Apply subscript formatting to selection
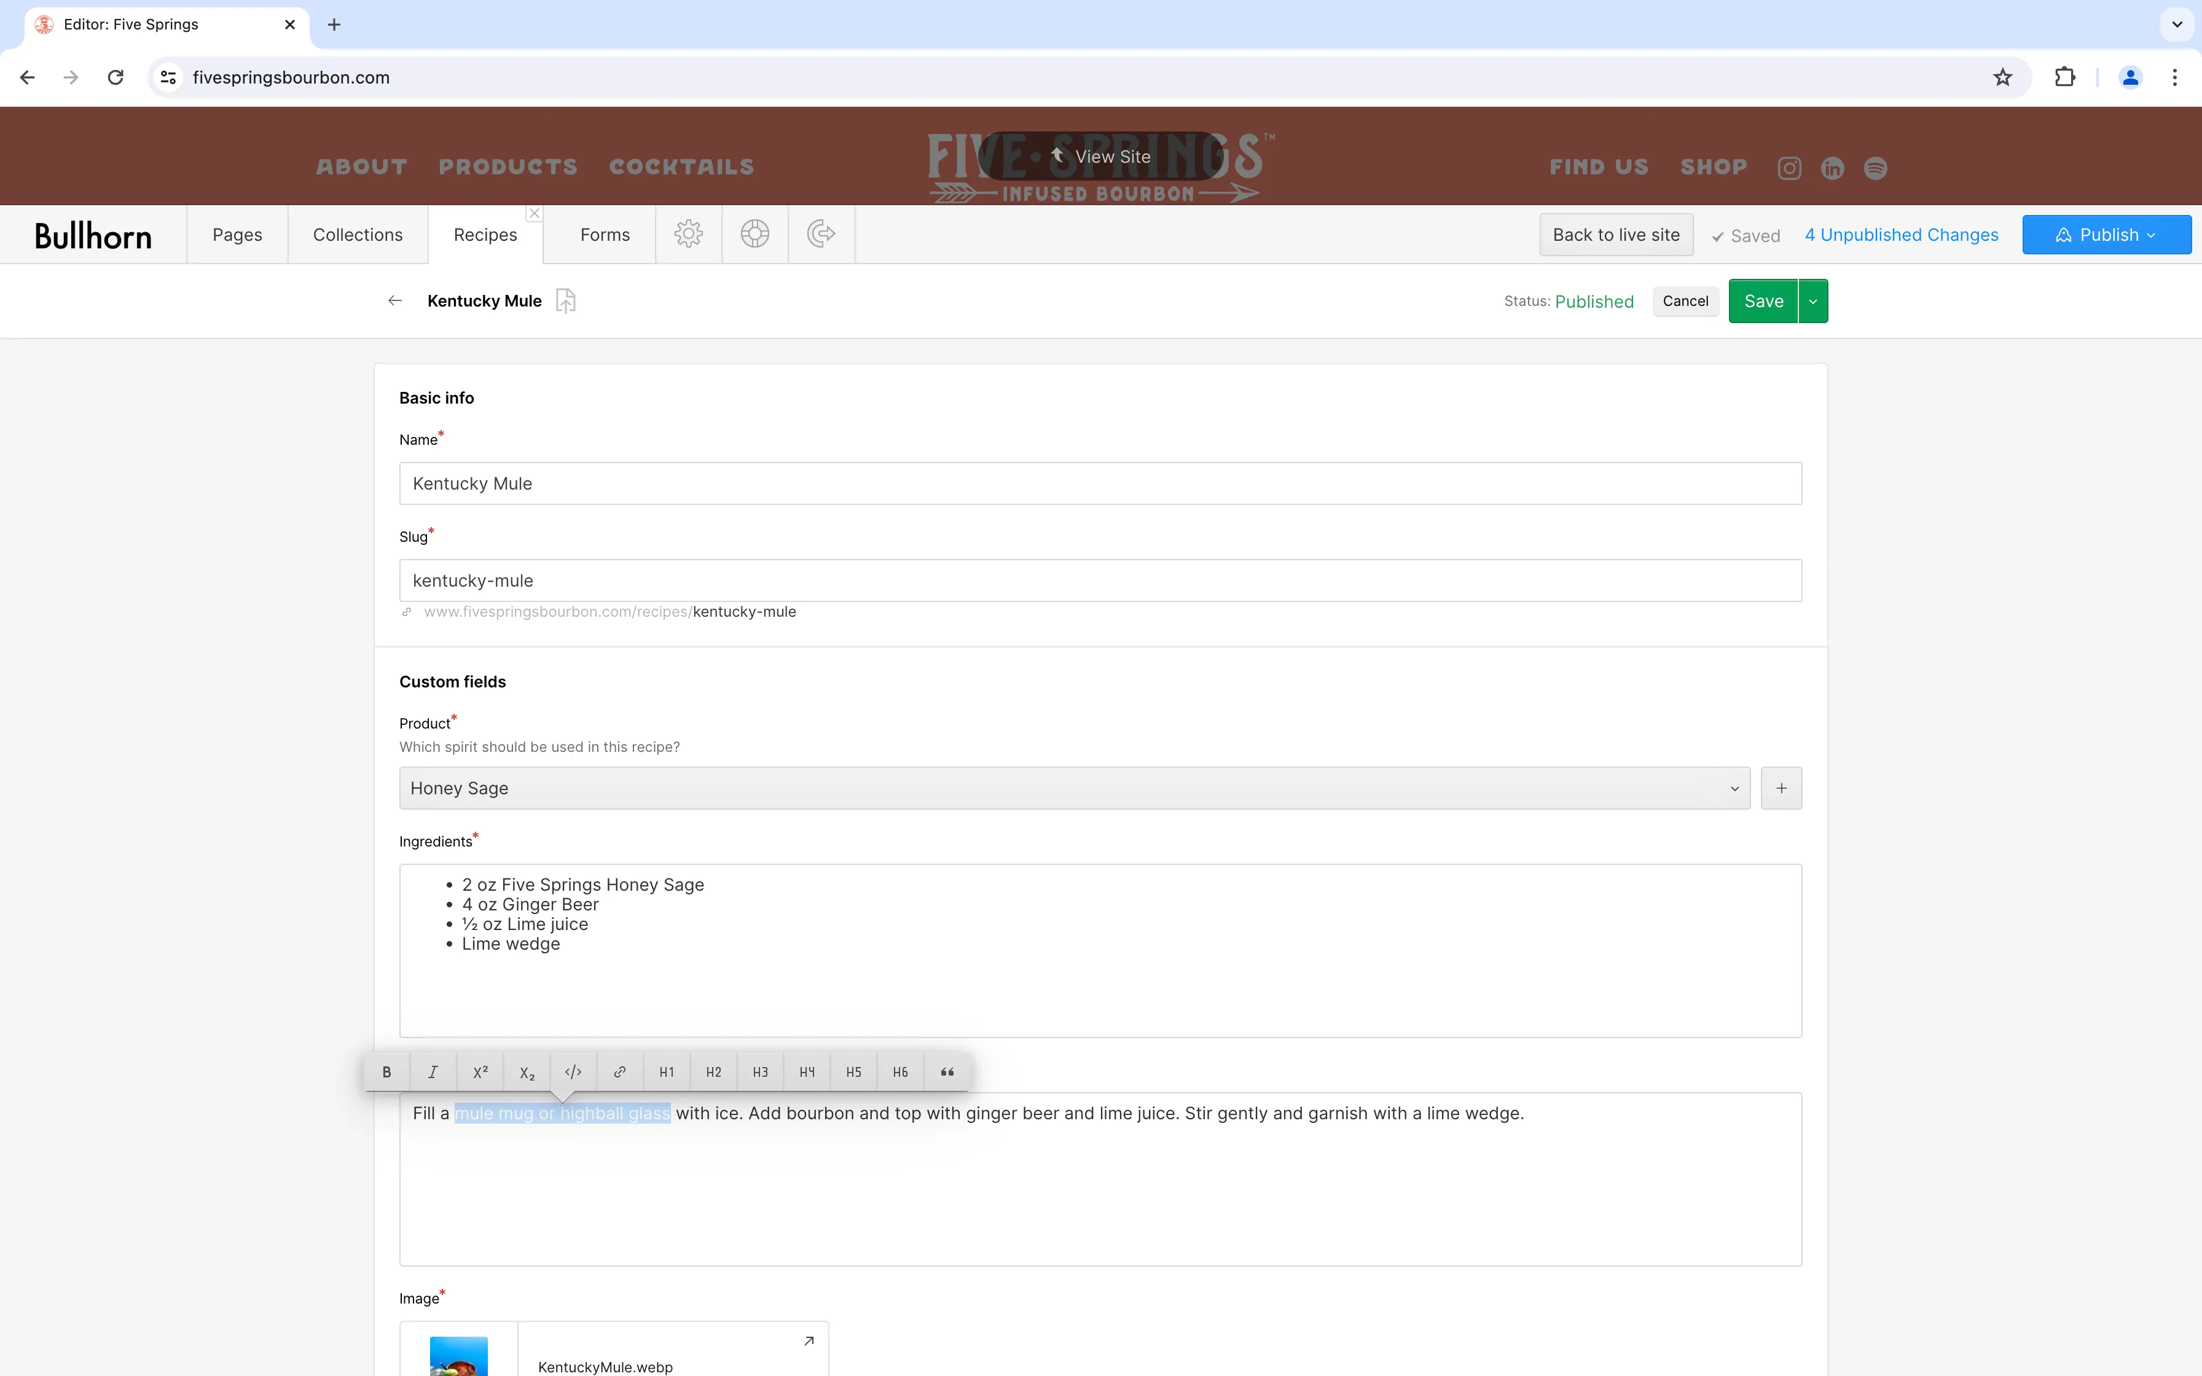Screen dimensions: 2202x1376 [x=527, y=1072]
